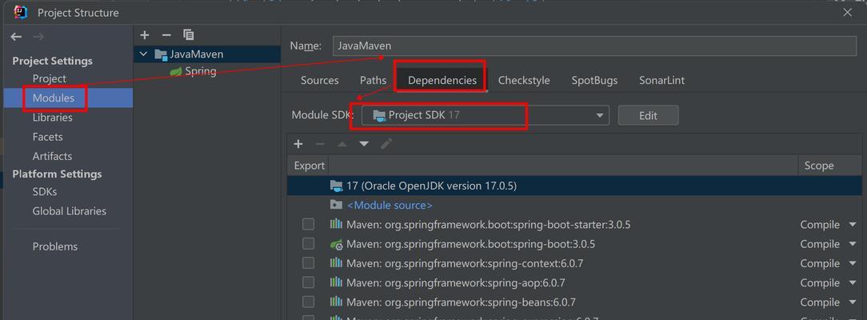
Task: Open Facets settings
Action: coord(47,137)
